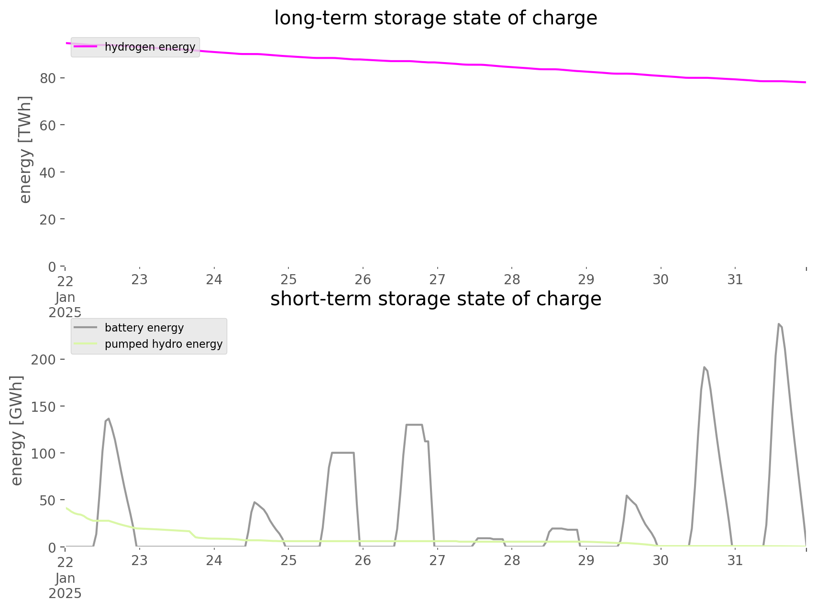This screenshot has height=610, width=816.
Task: Click the flat battery plateau on day 25
Action: coord(342,452)
